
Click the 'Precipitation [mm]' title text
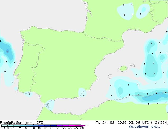coord(17,123)
